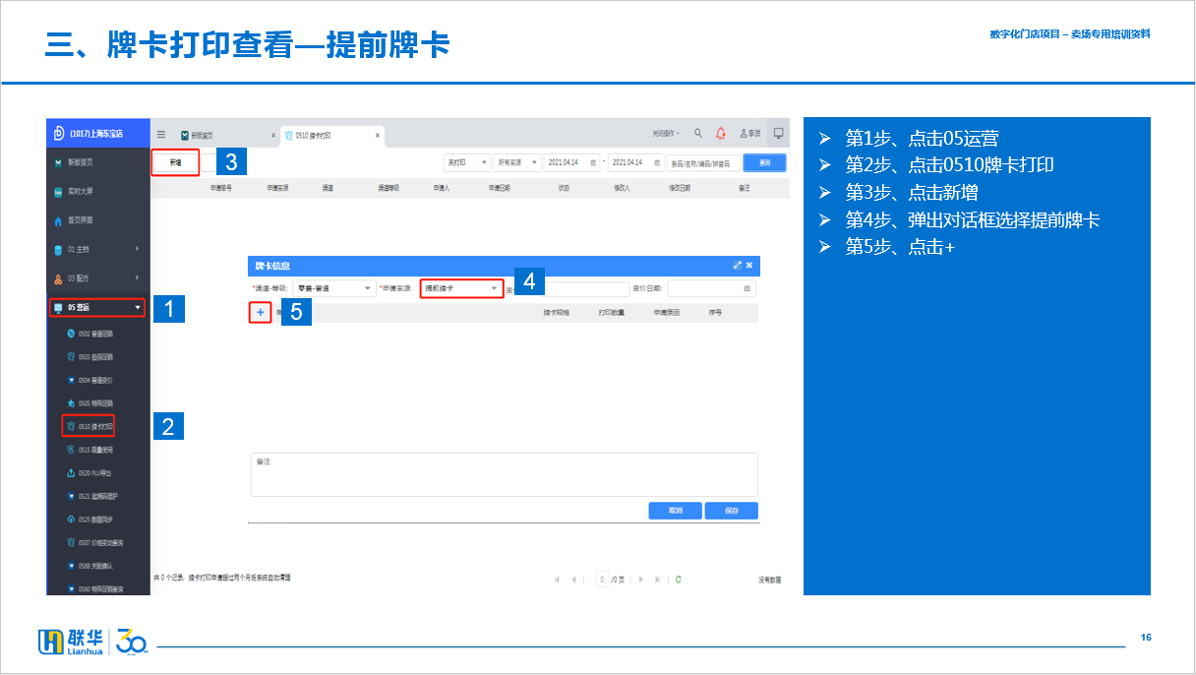
Task: Click the page number input in pagination
Action: [602, 580]
